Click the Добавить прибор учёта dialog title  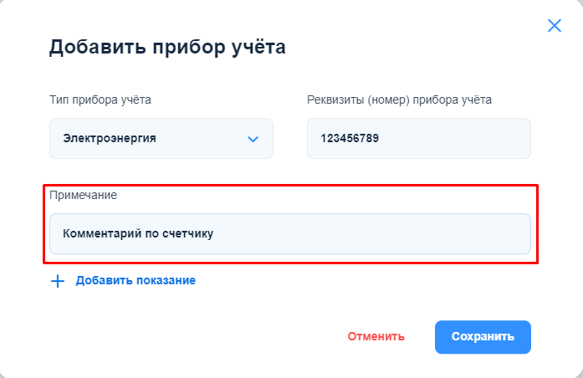[x=167, y=47]
